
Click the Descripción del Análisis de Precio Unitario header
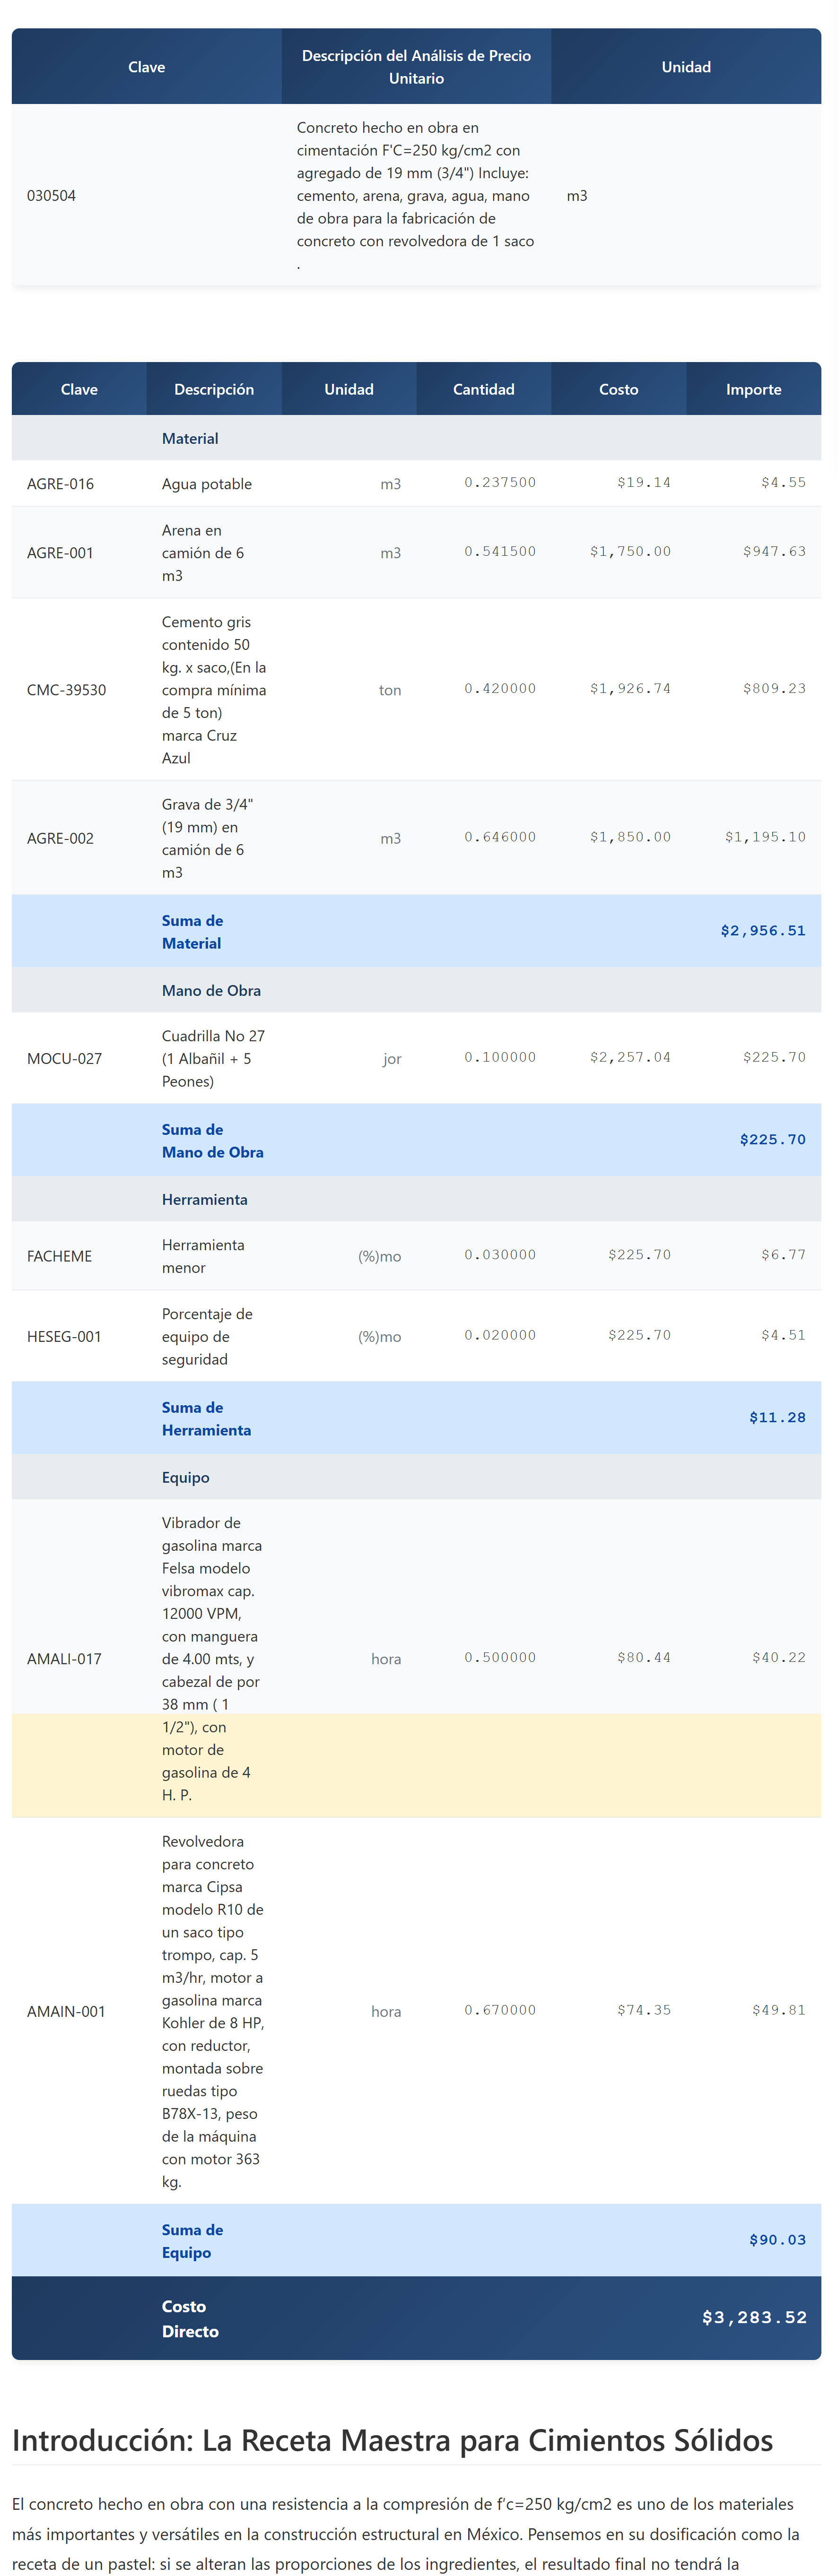coord(416,67)
